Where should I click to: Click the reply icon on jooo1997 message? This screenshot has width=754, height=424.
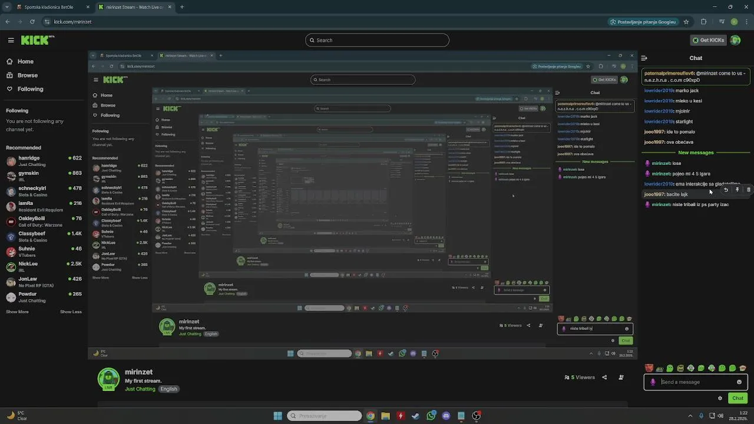pos(726,190)
